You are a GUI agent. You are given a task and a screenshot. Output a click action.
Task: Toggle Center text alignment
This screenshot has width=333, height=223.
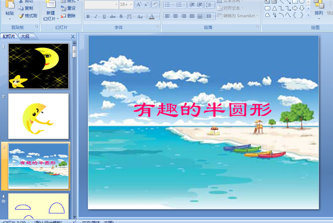(175, 16)
